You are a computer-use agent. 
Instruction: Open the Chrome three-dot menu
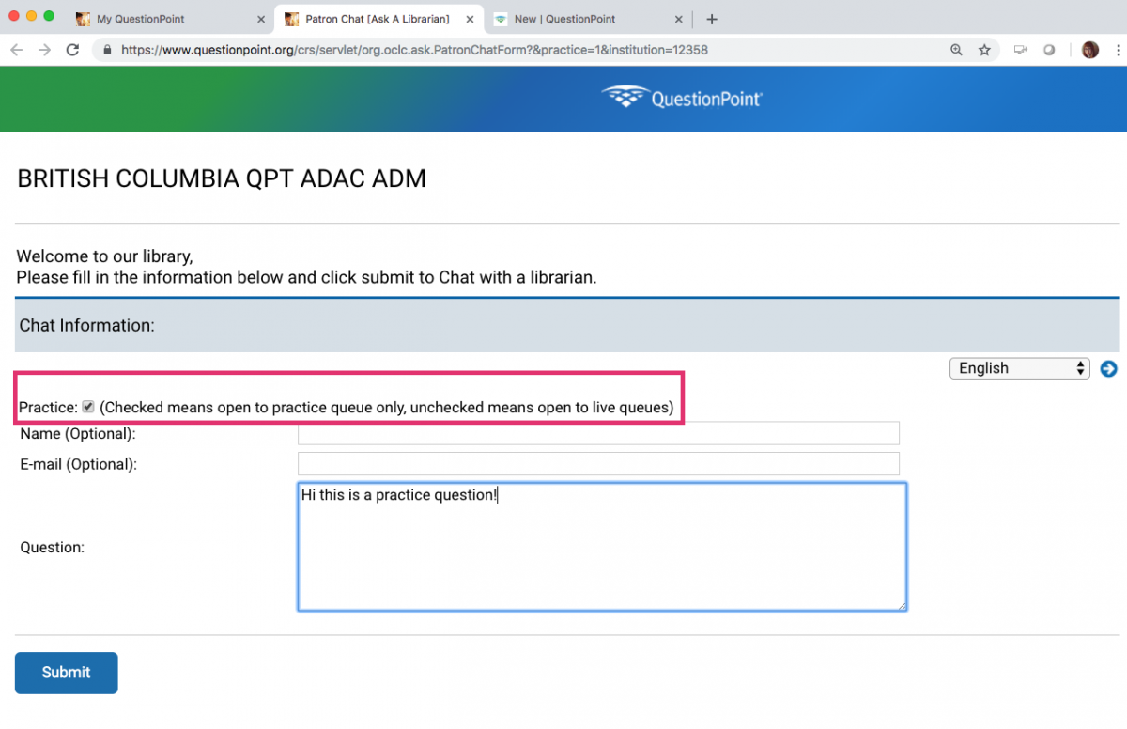1116,50
